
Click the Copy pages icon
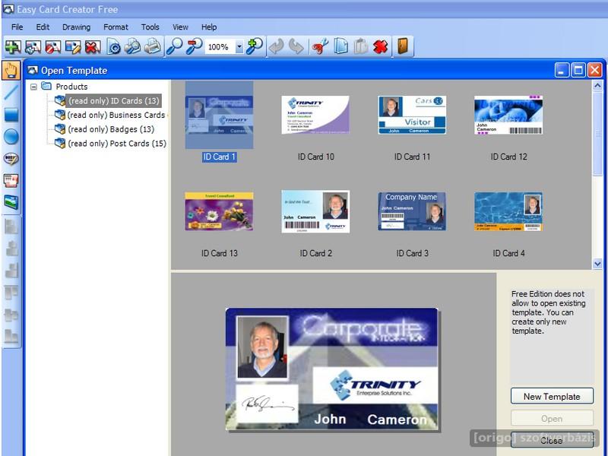click(340, 46)
